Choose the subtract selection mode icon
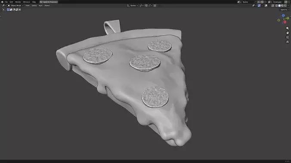This screenshot has width=291, height=163. [14, 9]
